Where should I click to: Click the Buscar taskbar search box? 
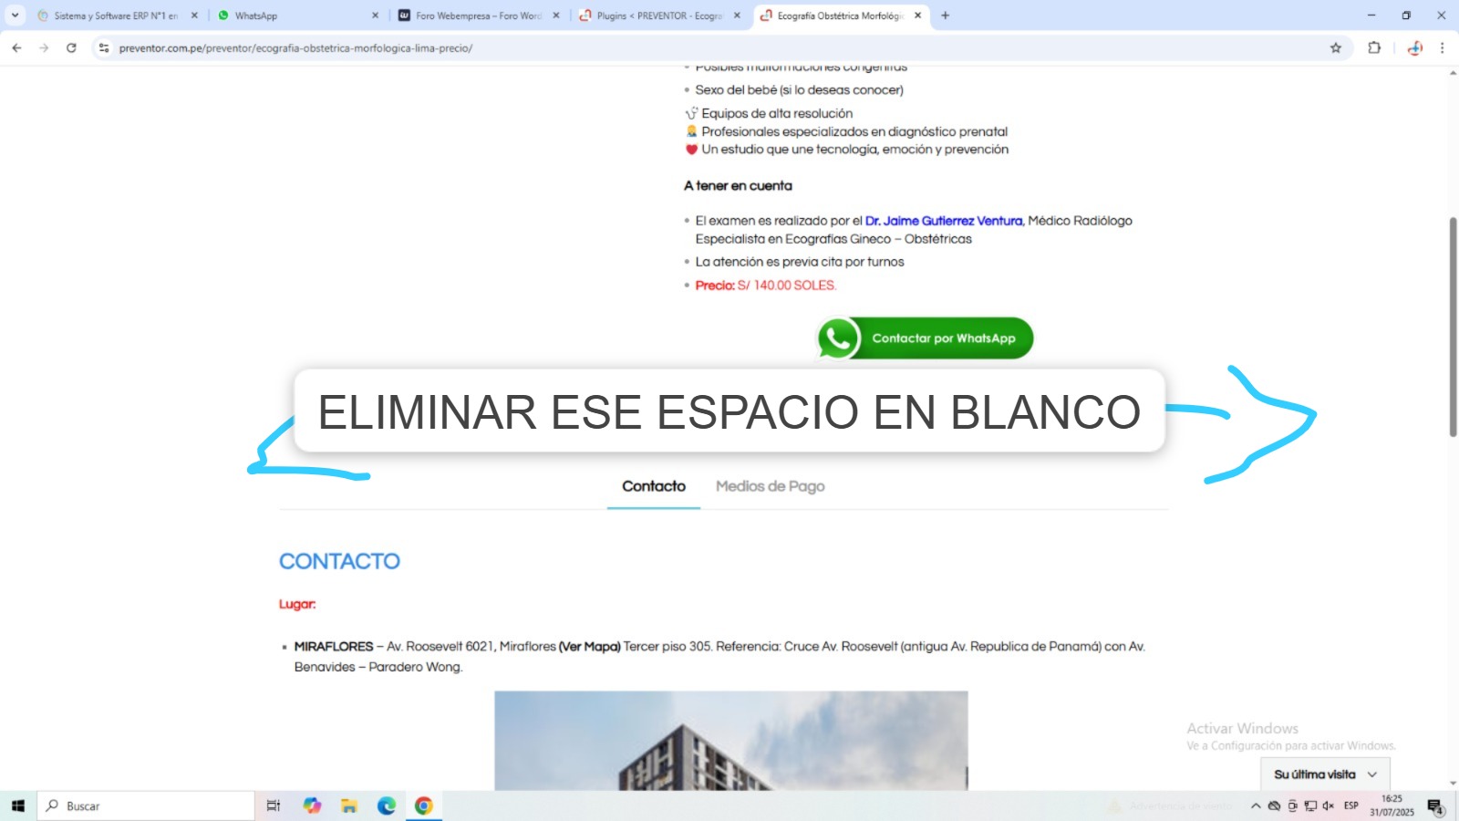(146, 806)
